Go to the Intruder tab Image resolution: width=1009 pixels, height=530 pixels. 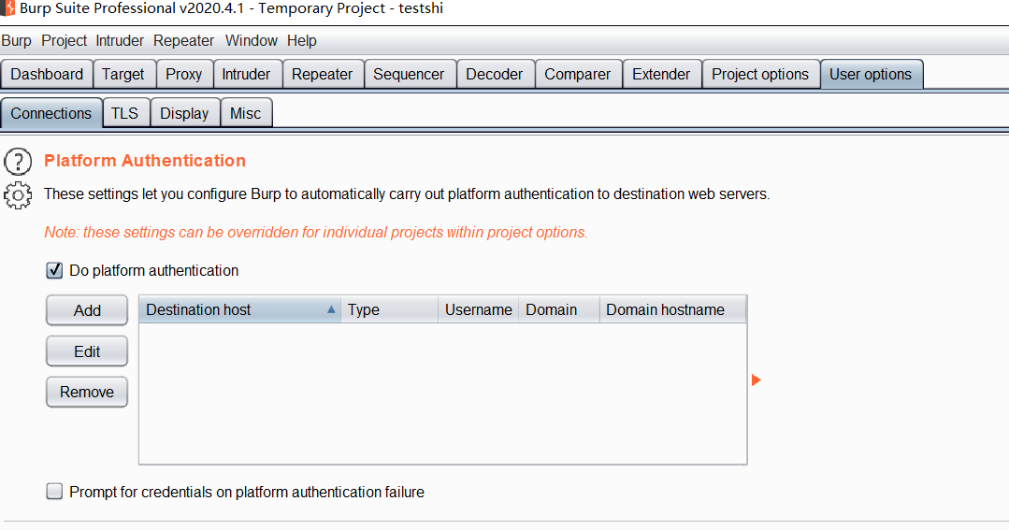(246, 74)
